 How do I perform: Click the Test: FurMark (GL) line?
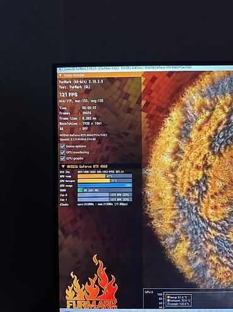pos(75,87)
